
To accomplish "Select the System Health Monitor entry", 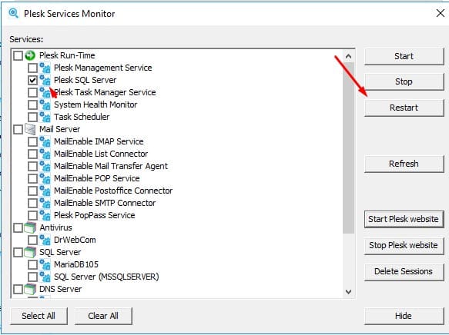I will point(95,104).
